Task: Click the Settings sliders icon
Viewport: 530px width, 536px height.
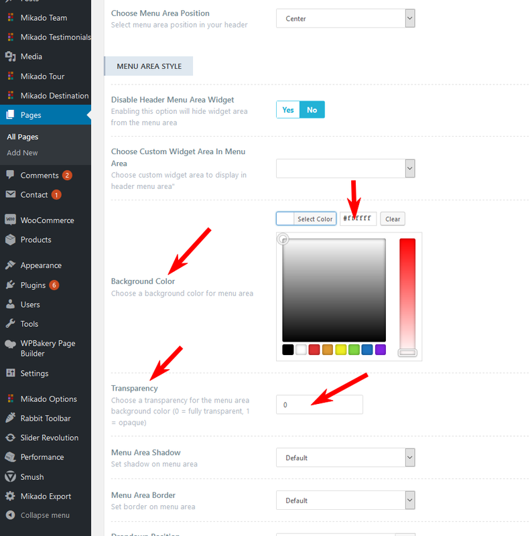Action: [11, 373]
